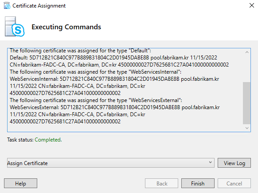Click the Back button
The height and width of the screenshot is (193, 258).
pos(161,183)
